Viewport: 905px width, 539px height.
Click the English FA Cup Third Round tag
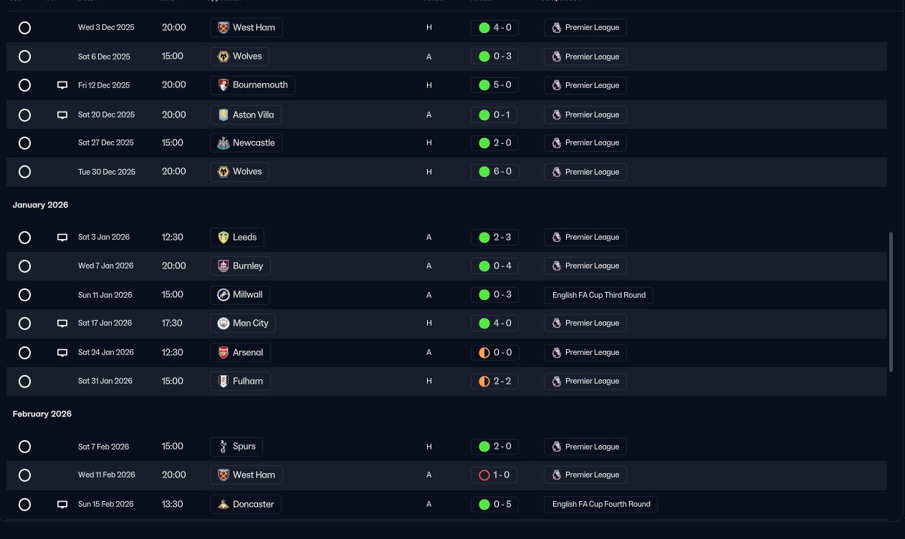(x=598, y=295)
